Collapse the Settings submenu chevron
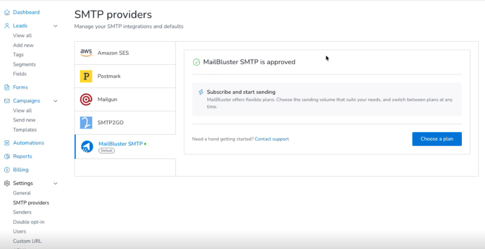 [x=56, y=183]
